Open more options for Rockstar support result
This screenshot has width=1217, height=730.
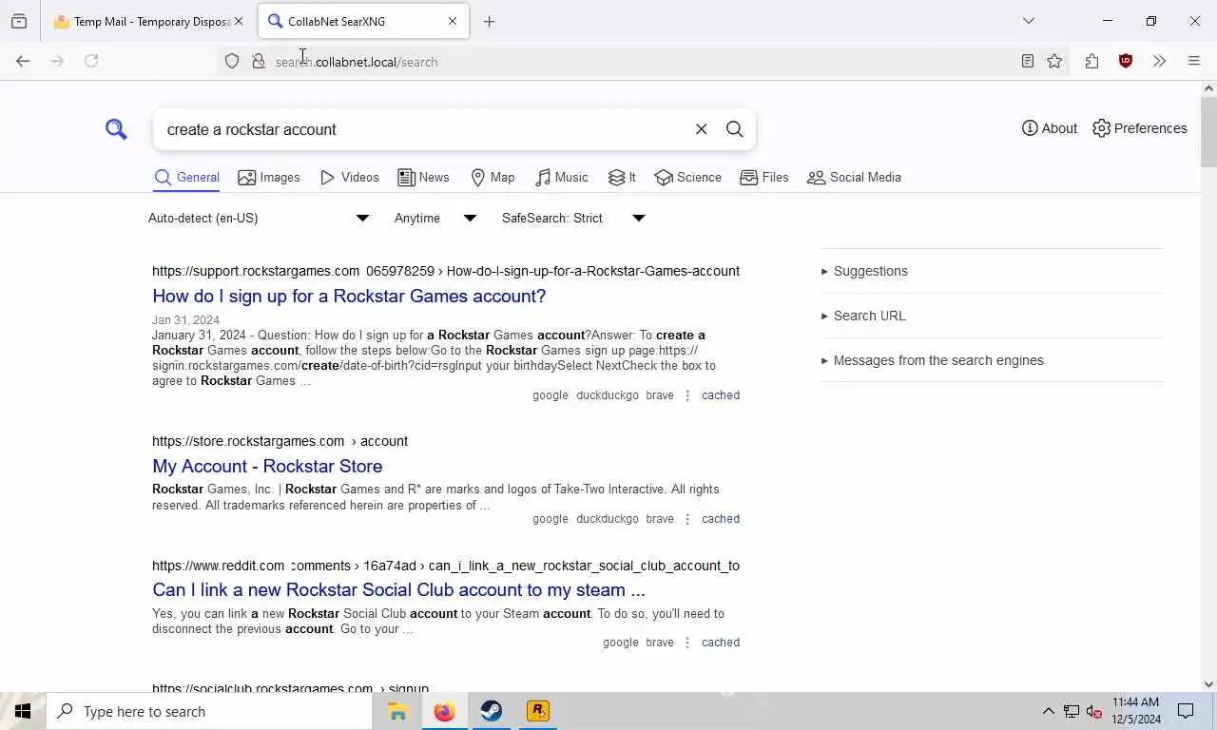click(x=687, y=395)
